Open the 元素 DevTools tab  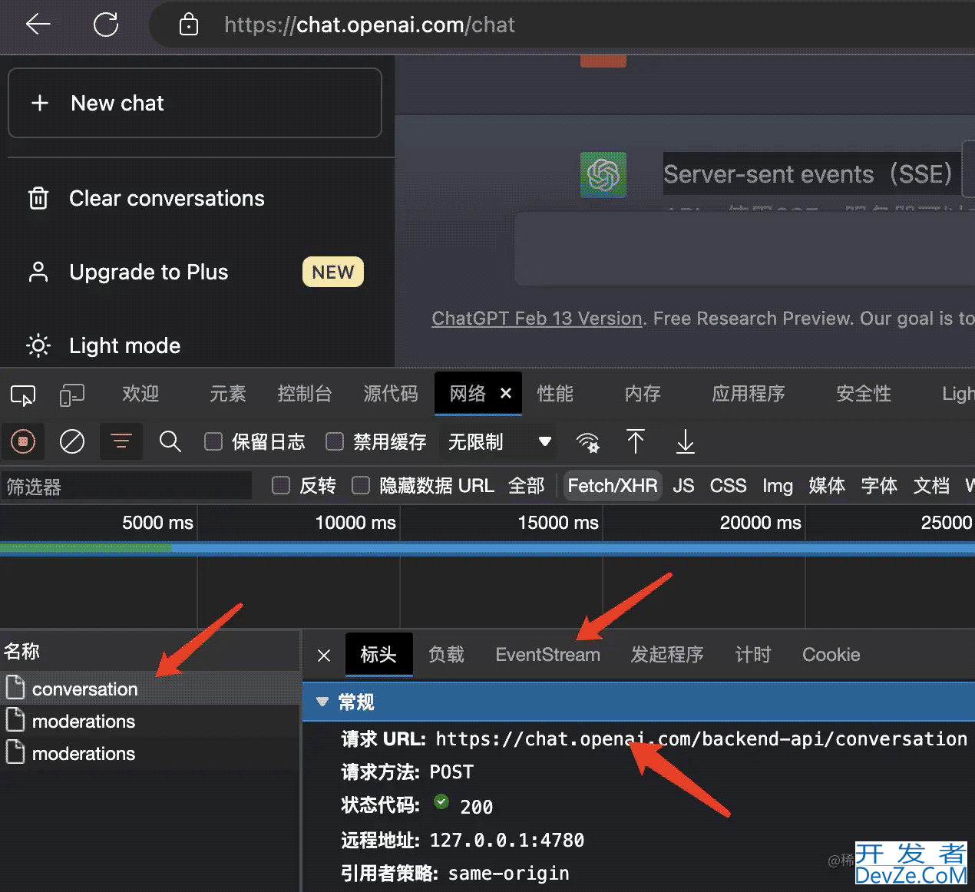tap(228, 394)
